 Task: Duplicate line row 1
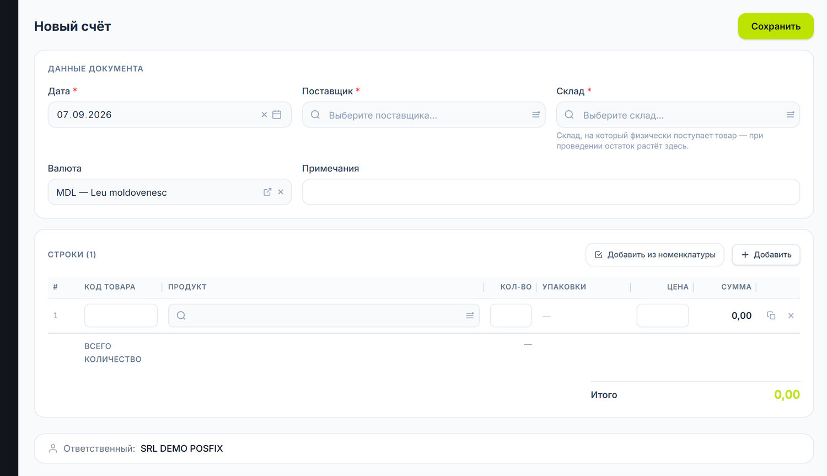point(771,315)
